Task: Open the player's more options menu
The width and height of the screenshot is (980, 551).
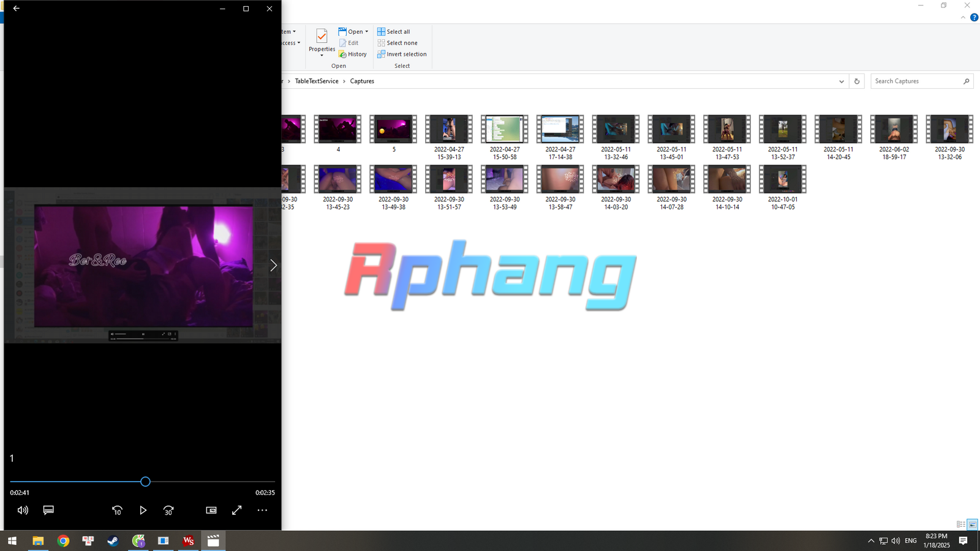Action: (x=262, y=510)
